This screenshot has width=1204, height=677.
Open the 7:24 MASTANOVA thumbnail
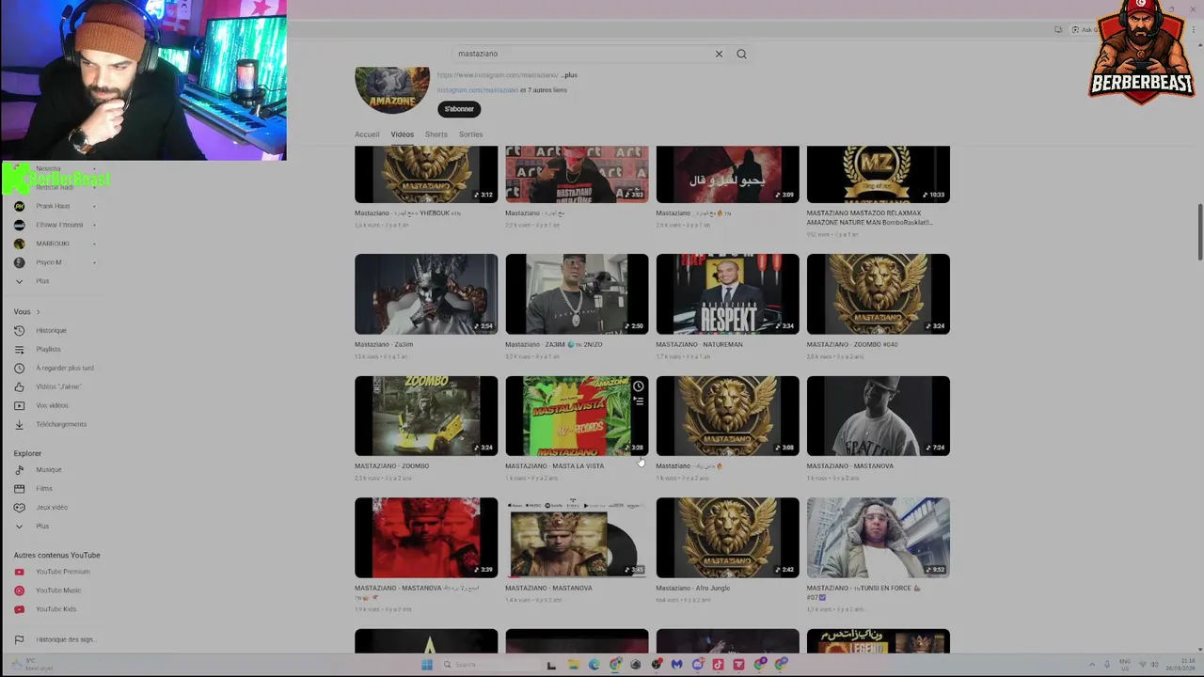pyautogui.click(x=879, y=416)
